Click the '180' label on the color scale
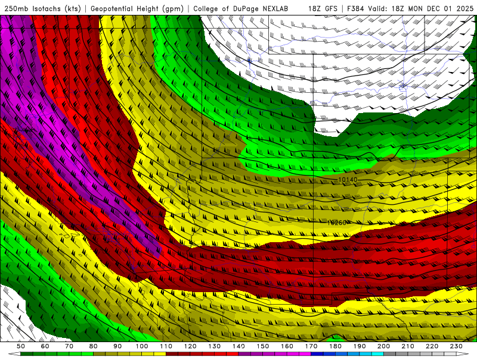 click(x=335, y=346)
